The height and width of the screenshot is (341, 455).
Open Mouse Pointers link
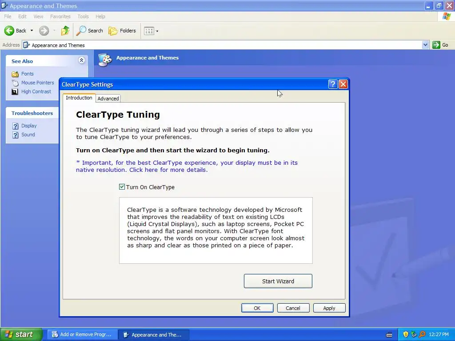pyautogui.click(x=37, y=83)
